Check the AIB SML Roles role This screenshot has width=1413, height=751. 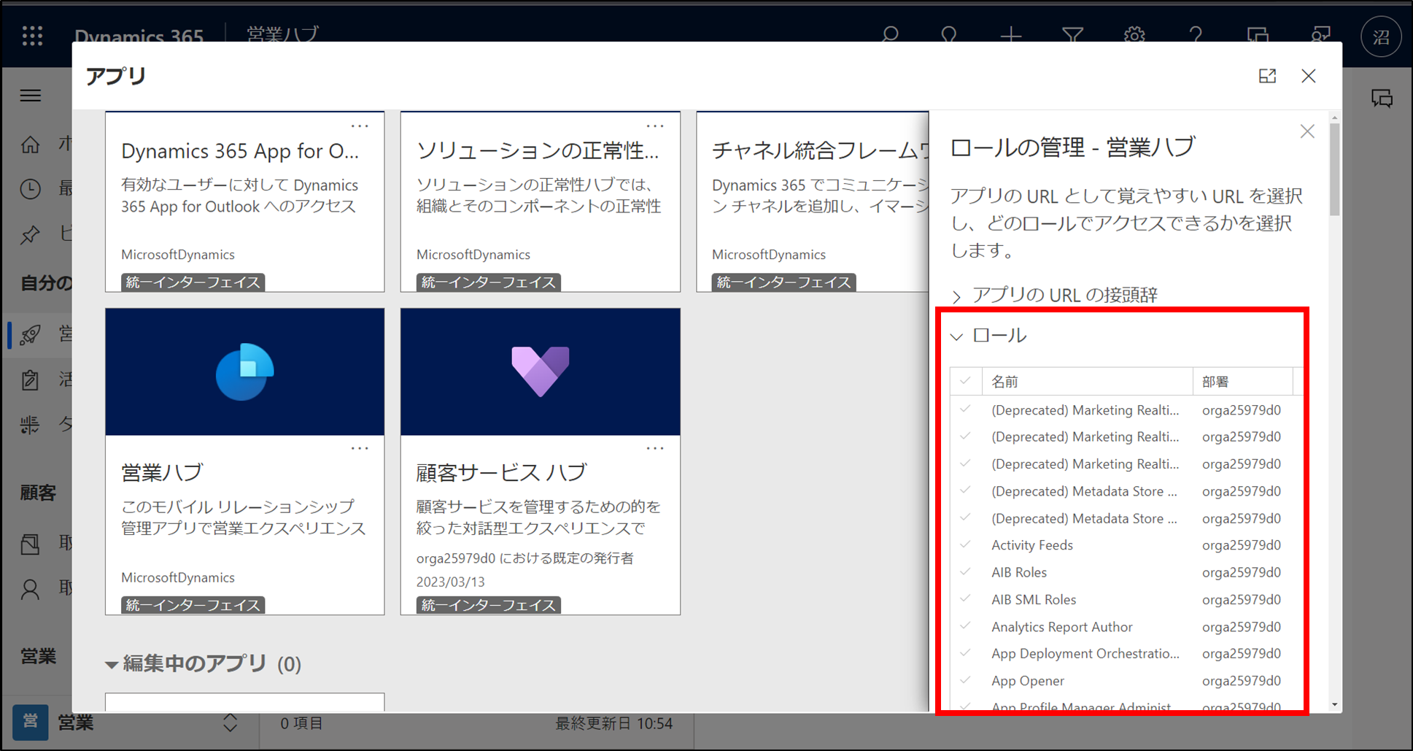tap(965, 598)
